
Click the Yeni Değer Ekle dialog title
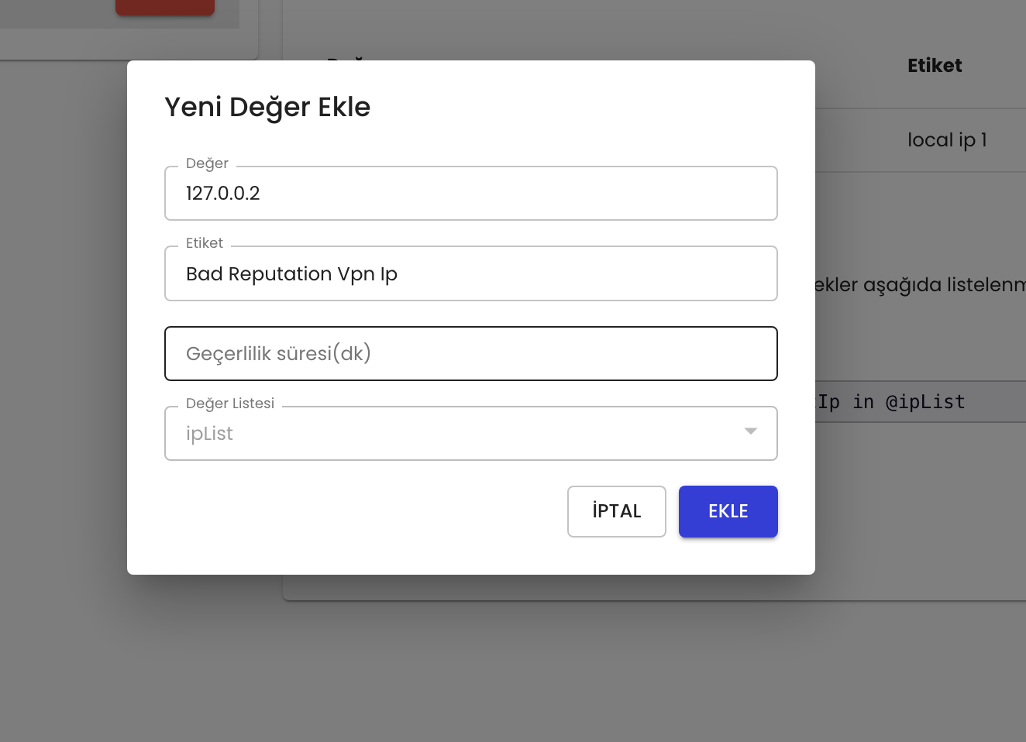point(267,107)
